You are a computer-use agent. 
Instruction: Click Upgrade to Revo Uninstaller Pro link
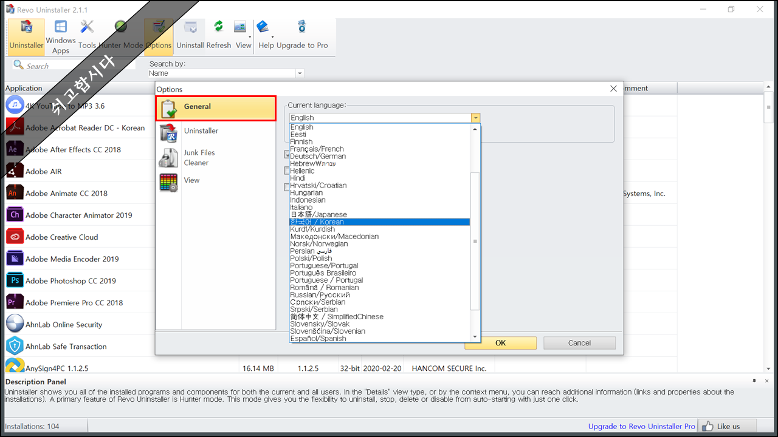coord(641,426)
